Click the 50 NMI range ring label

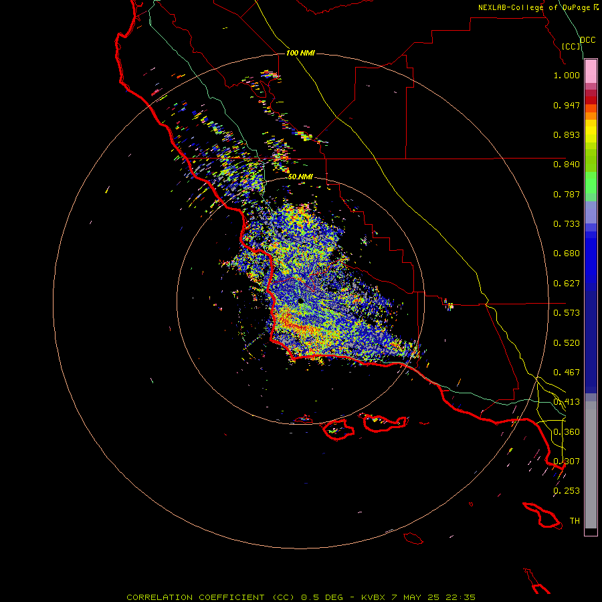point(300,177)
